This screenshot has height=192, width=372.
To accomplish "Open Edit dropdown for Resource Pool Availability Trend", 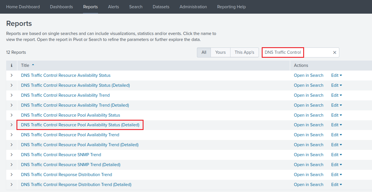I will [x=336, y=135].
